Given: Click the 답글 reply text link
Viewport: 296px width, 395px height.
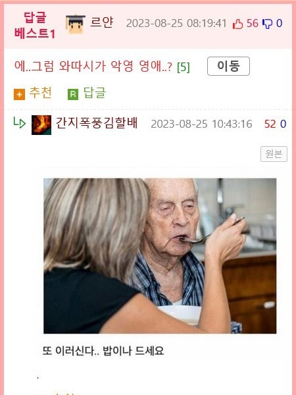Looking at the screenshot, I should click(95, 93).
